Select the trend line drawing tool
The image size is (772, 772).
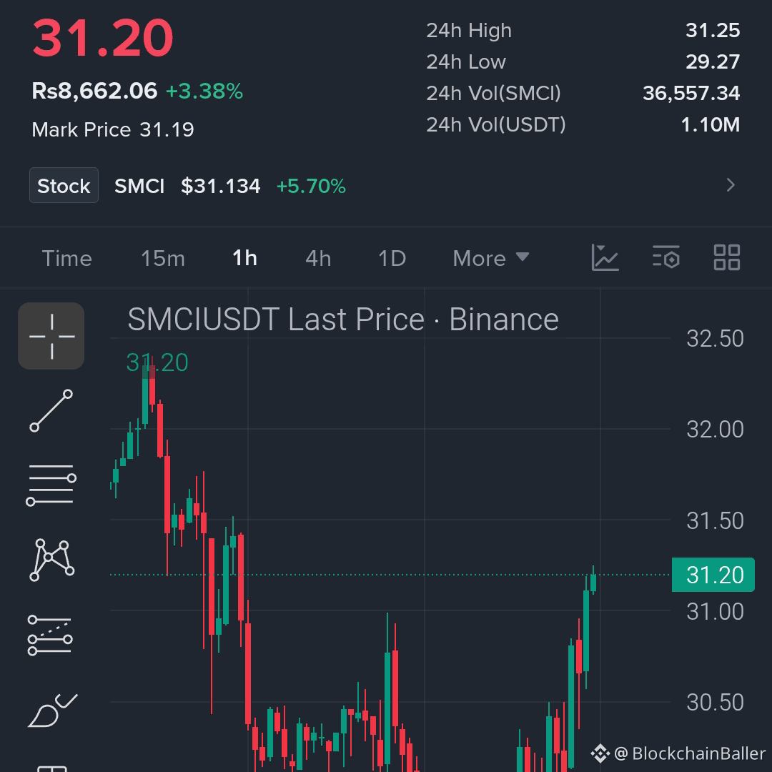51,410
